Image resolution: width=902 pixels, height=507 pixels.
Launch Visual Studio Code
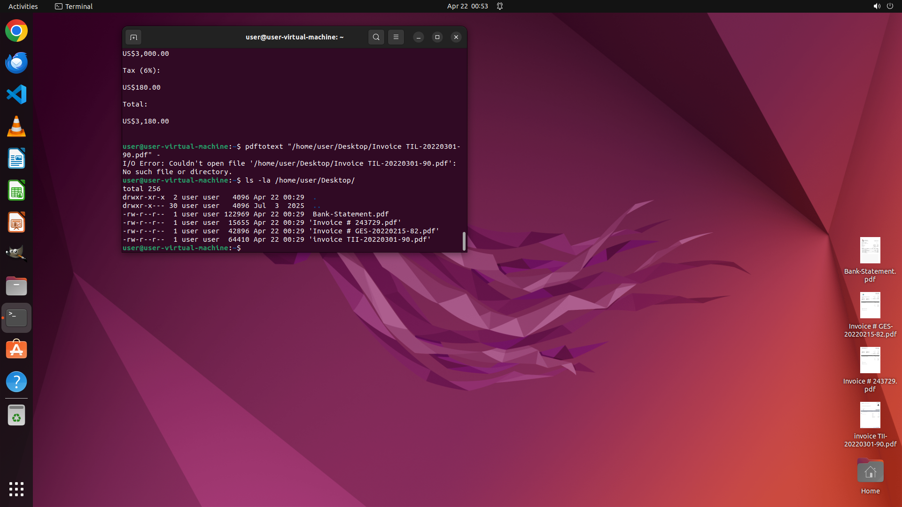16,95
